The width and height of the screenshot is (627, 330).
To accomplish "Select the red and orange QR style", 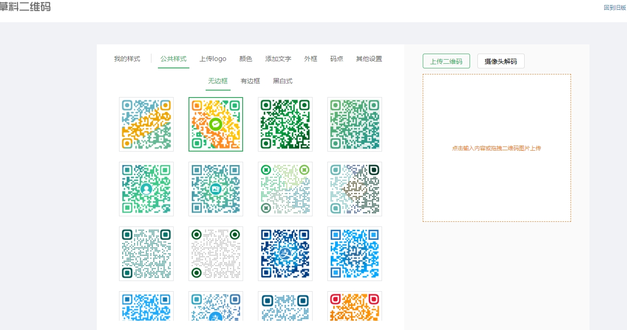I will [355, 306].
